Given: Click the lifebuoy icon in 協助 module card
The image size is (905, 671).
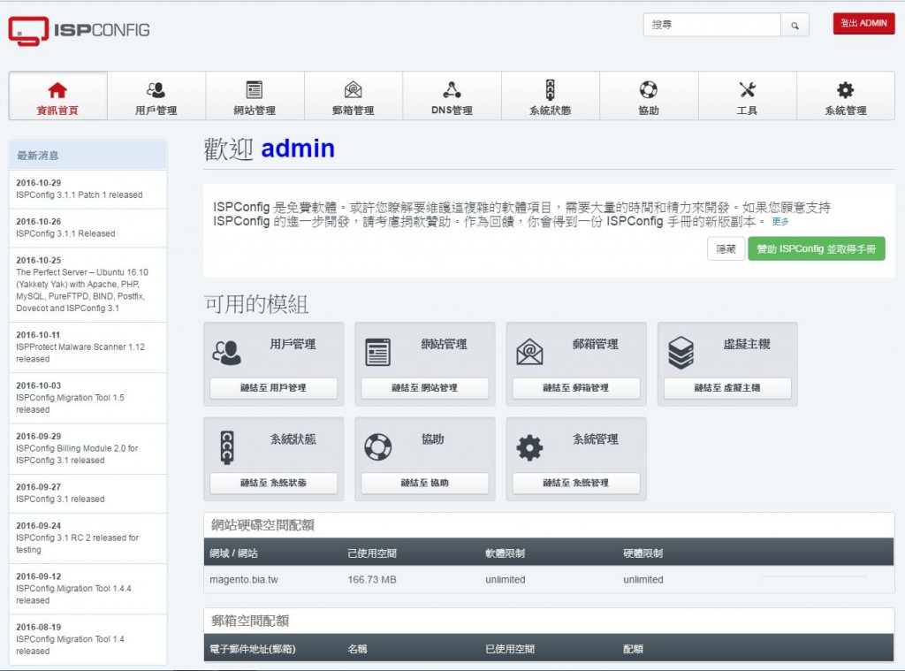Looking at the screenshot, I should point(378,447).
